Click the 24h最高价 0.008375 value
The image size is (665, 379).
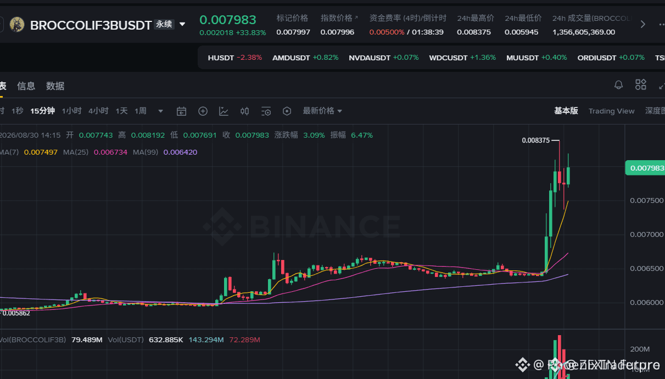474,32
